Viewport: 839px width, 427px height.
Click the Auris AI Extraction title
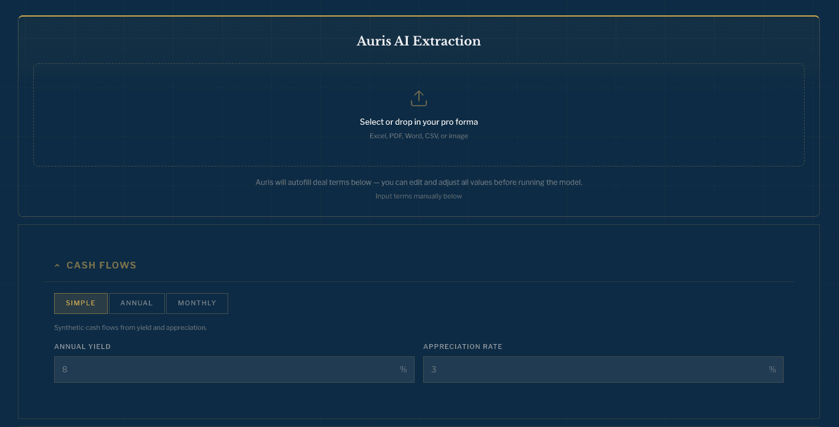click(x=419, y=41)
